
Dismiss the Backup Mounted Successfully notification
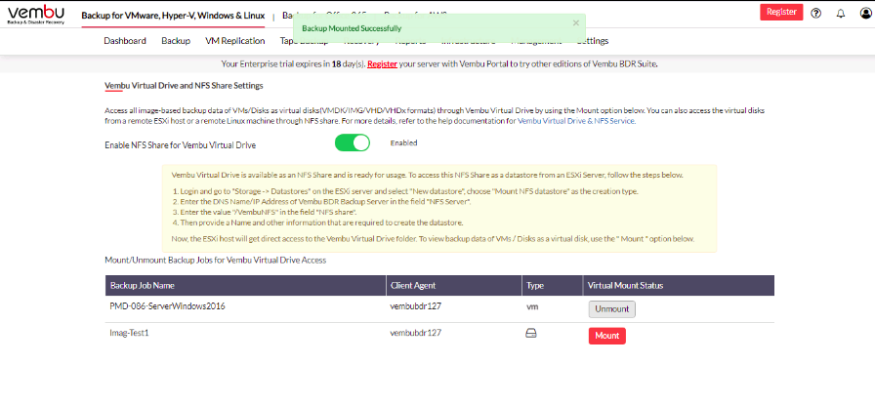point(576,22)
